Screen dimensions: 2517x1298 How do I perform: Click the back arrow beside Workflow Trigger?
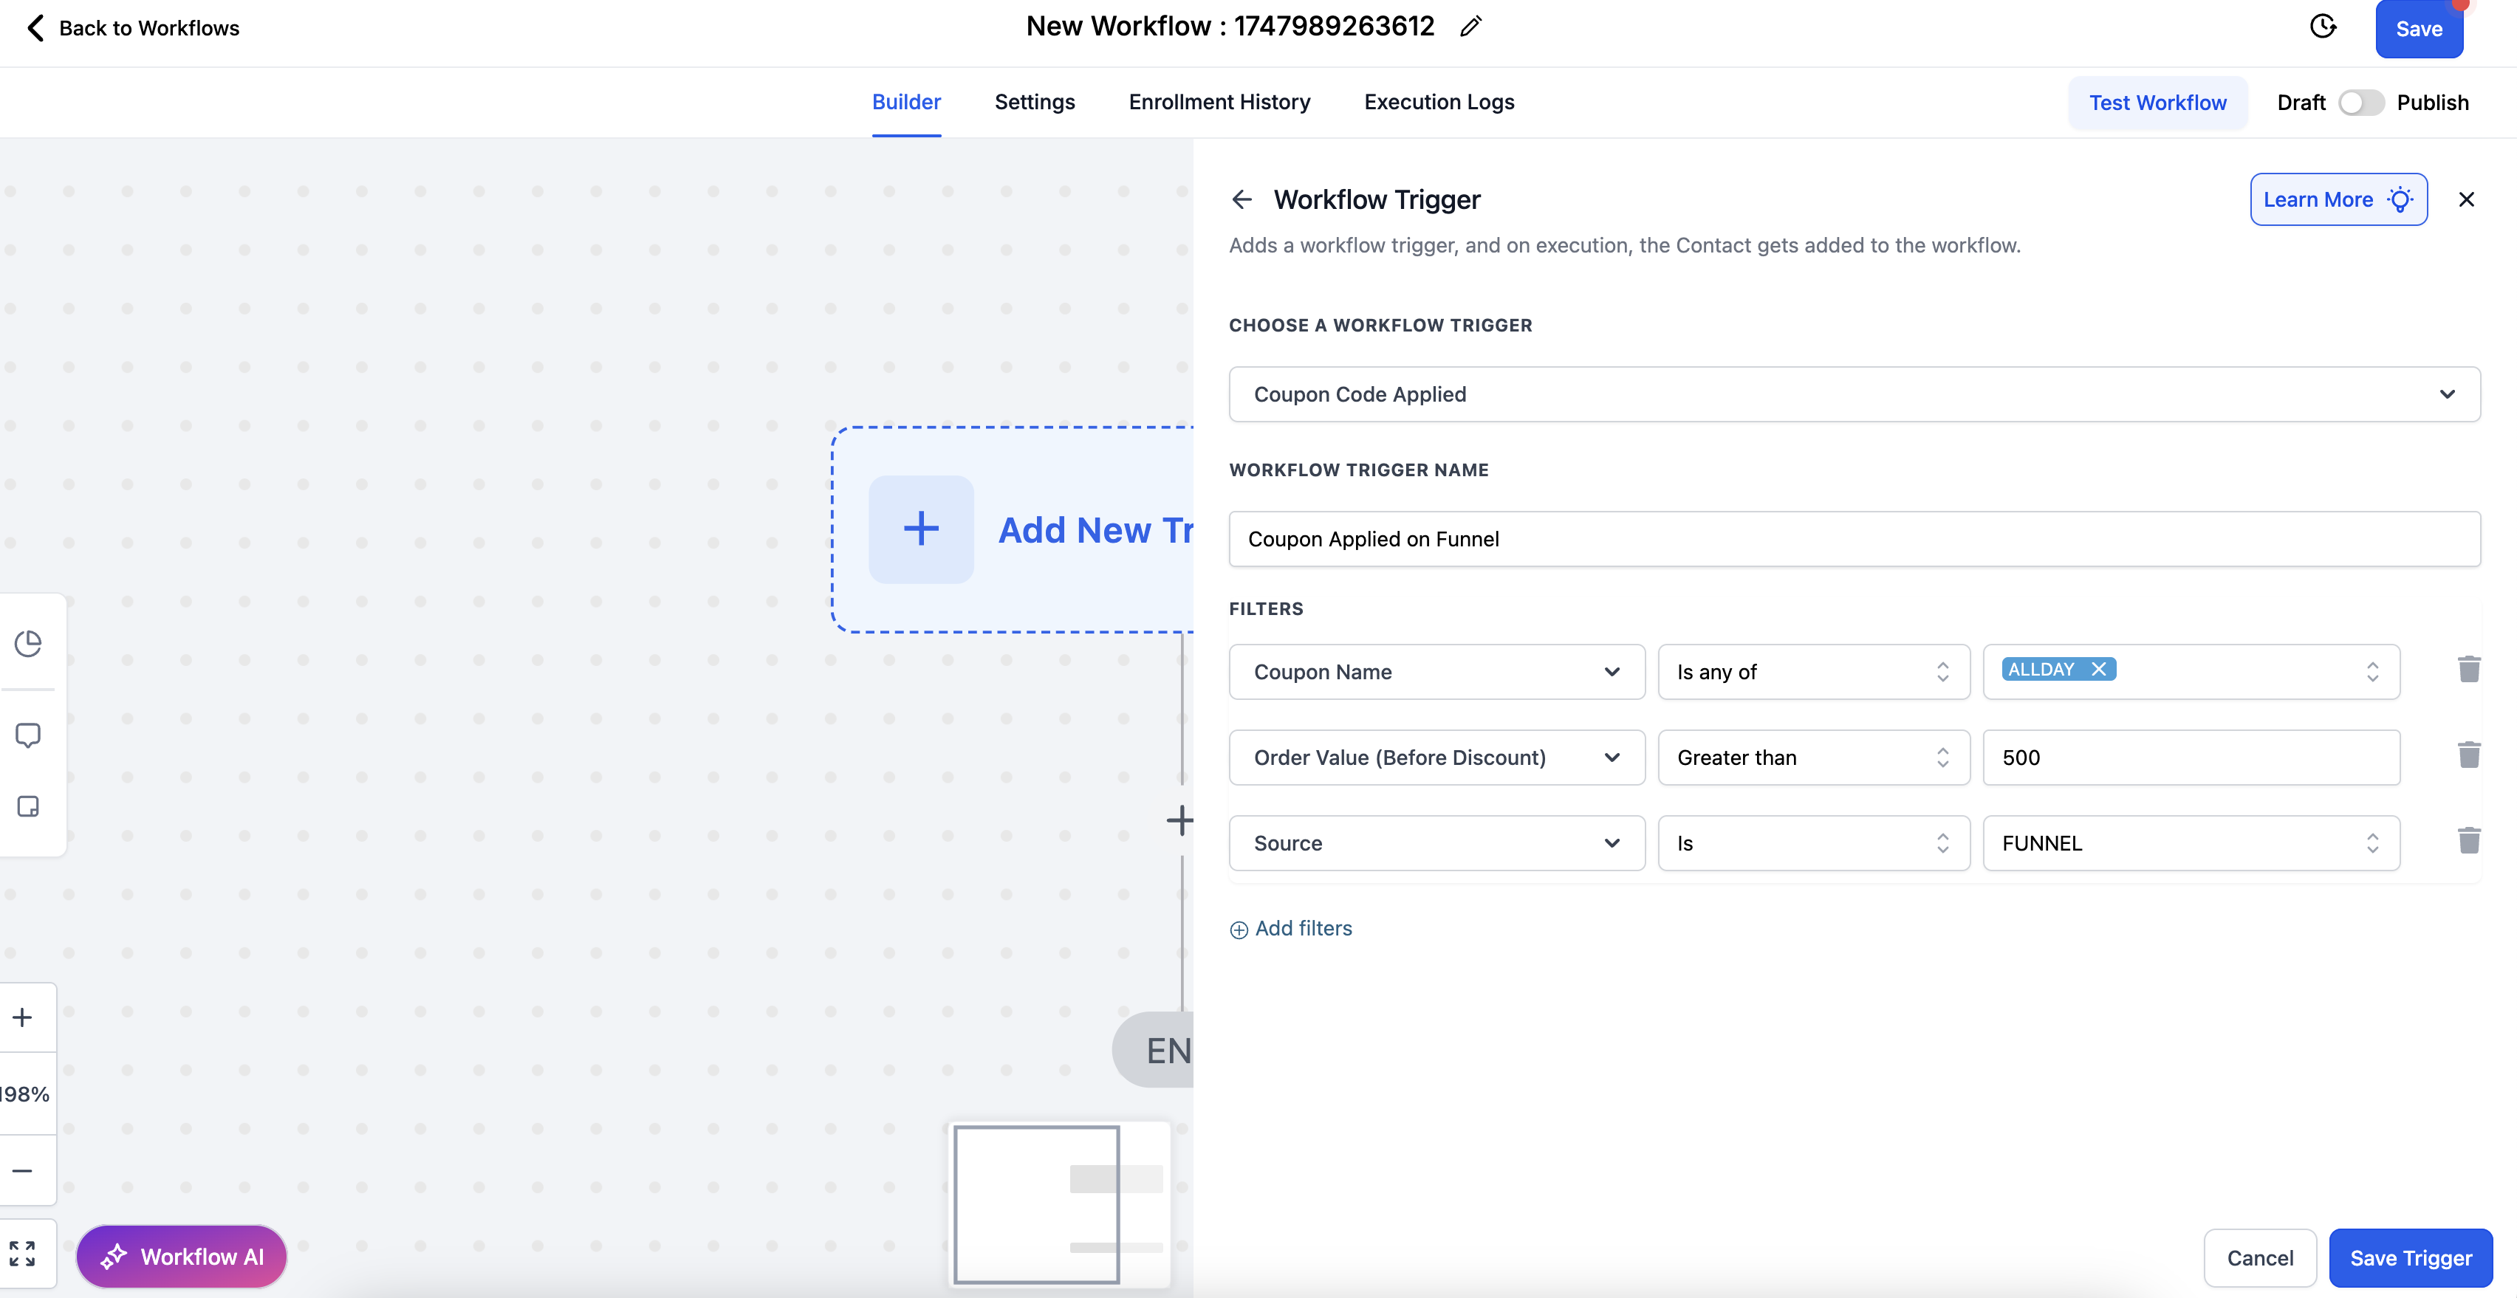[x=1242, y=200]
